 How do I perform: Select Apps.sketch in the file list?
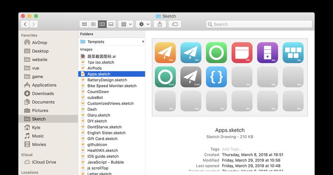pyautogui.click(x=112, y=74)
